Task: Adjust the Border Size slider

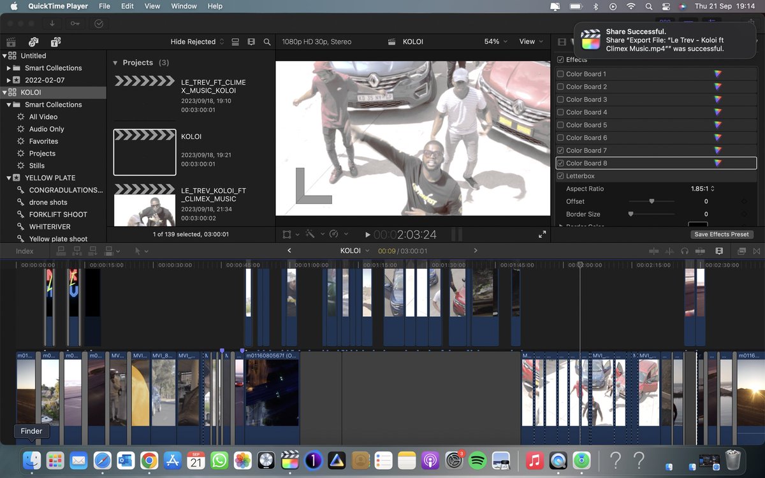Action: tap(652, 214)
